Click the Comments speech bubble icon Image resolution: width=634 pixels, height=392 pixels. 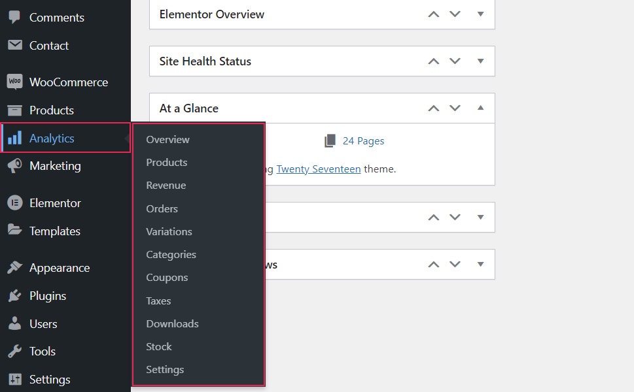[14, 18]
